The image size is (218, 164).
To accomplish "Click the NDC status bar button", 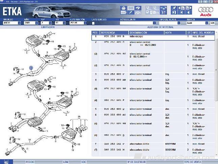I will pos(84,162).
